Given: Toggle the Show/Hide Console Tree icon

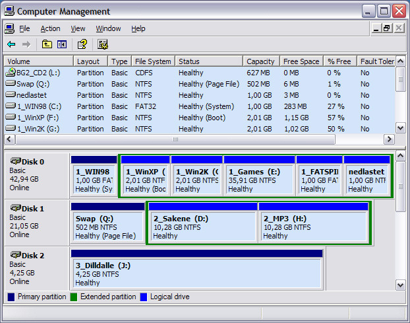Looking at the screenshot, I should click(62, 44).
